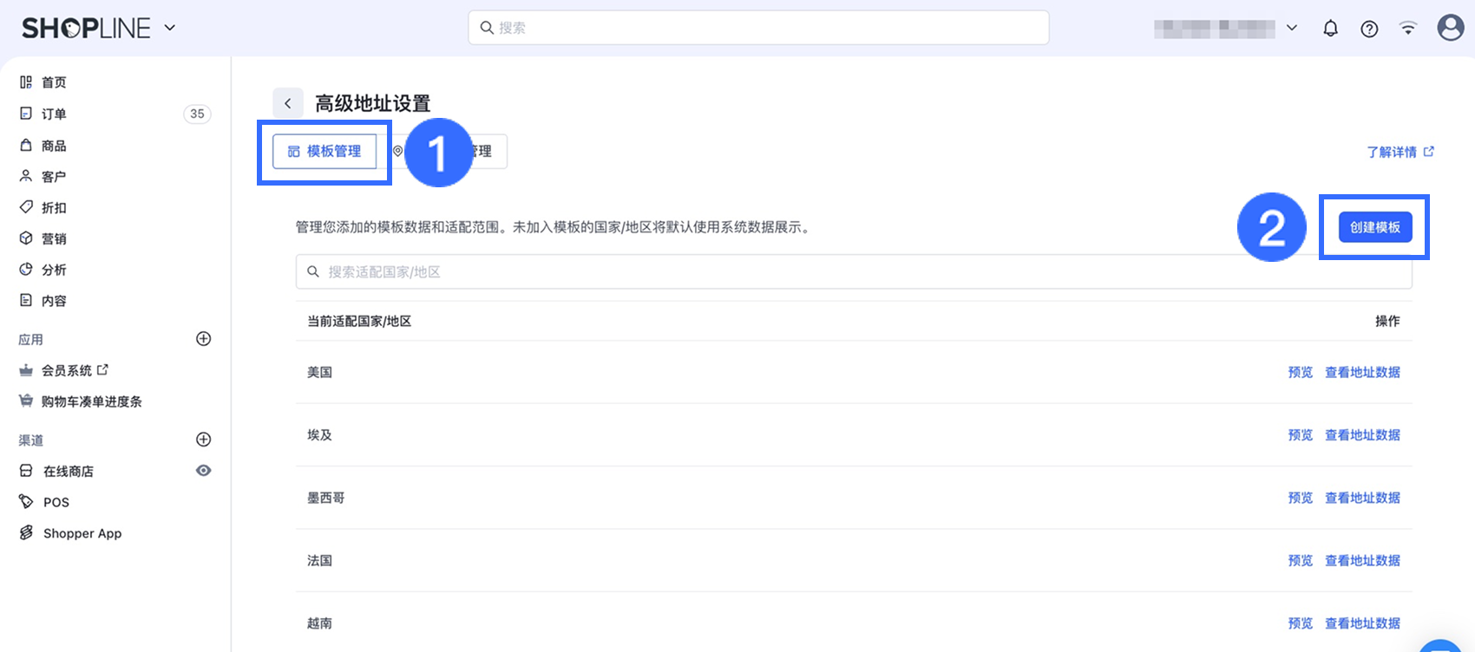
Task: Add an app with the 应用 plus icon
Action: pos(204,339)
